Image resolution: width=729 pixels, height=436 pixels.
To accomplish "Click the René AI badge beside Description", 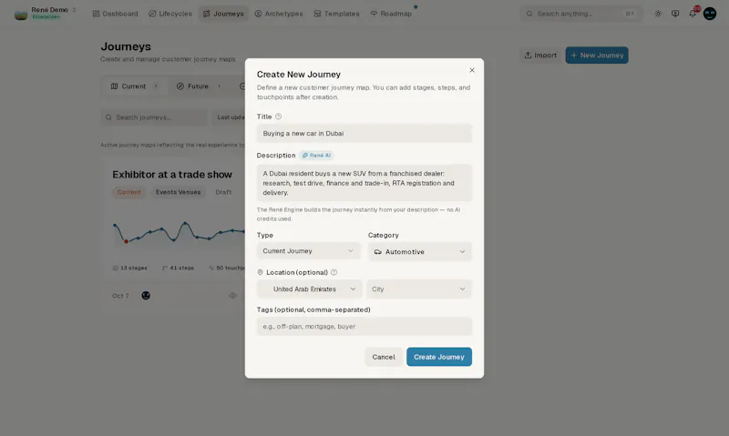I will tap(316, 156).
